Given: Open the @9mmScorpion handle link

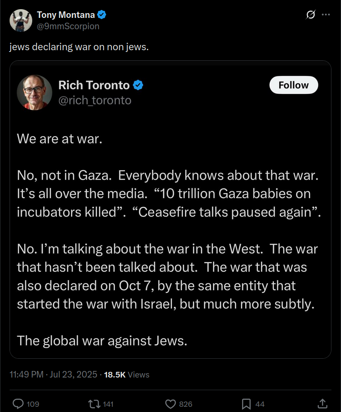Looking at the screenshot, I should click(68, 26).
